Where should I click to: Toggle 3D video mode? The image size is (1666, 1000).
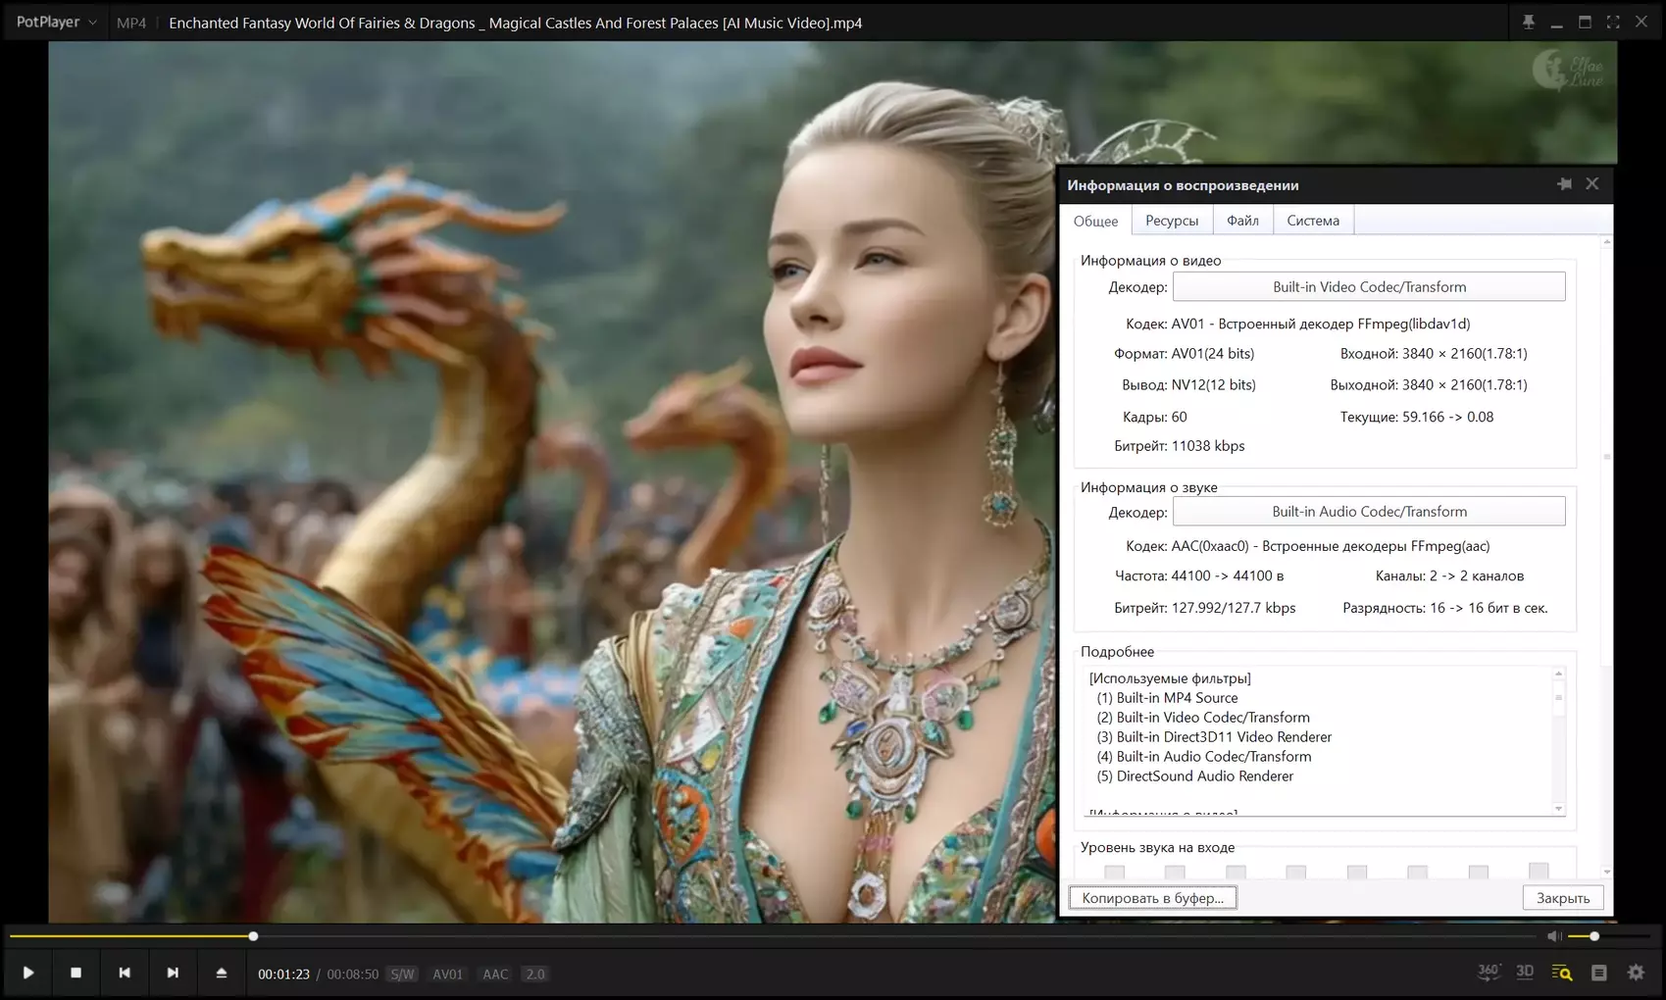[x=1525, y=972]
